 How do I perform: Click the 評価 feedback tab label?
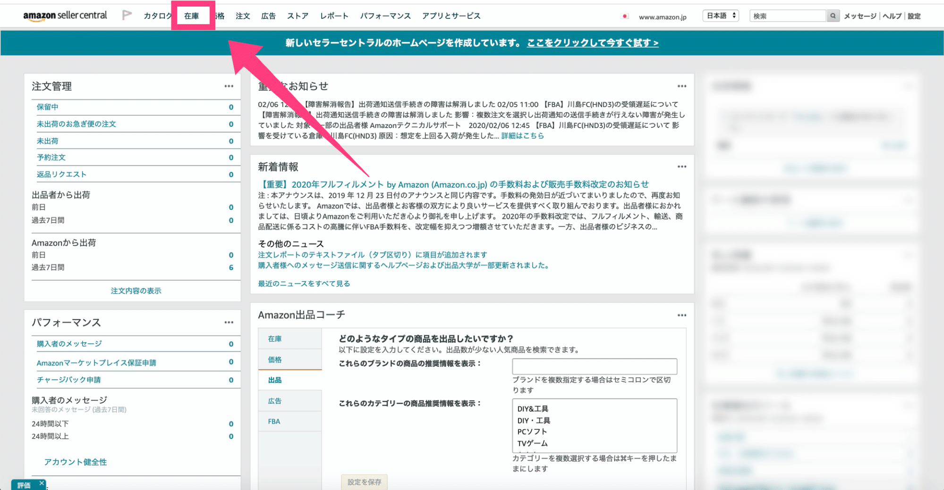[x=24, y=485]
